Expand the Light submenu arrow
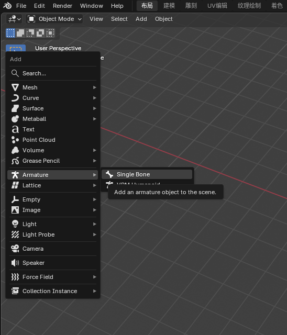 pyautogui.click(x=94, y=224)
